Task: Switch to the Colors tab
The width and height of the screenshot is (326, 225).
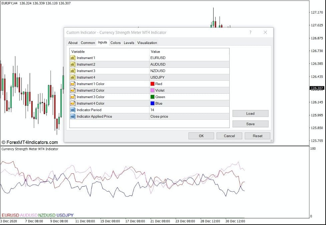Action: pyautogui.click(x=115, y=43)
